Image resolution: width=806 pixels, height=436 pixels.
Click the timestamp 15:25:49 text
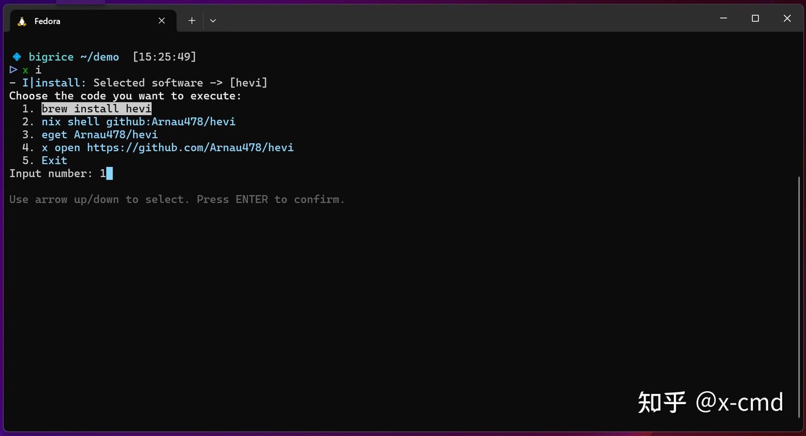[164, 57]
